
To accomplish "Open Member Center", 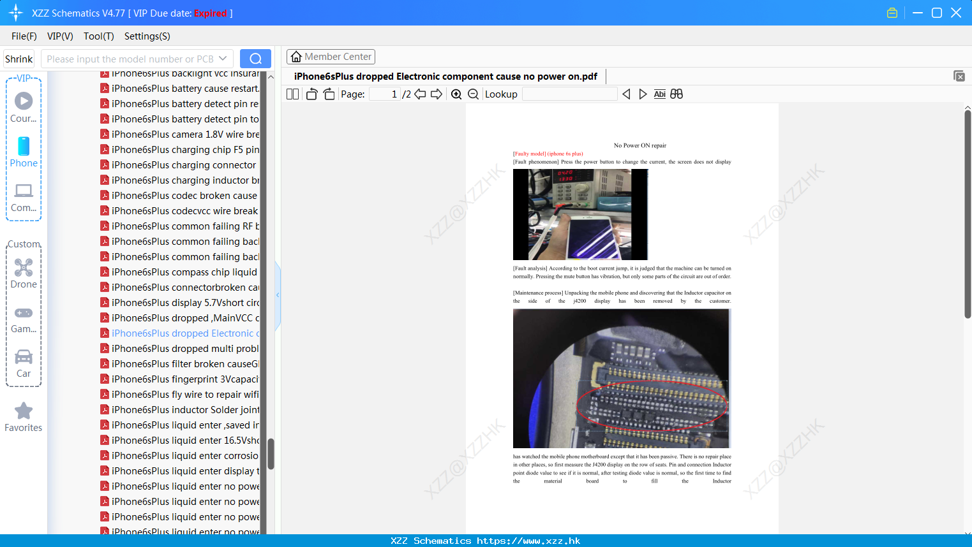I will point(331,57).
